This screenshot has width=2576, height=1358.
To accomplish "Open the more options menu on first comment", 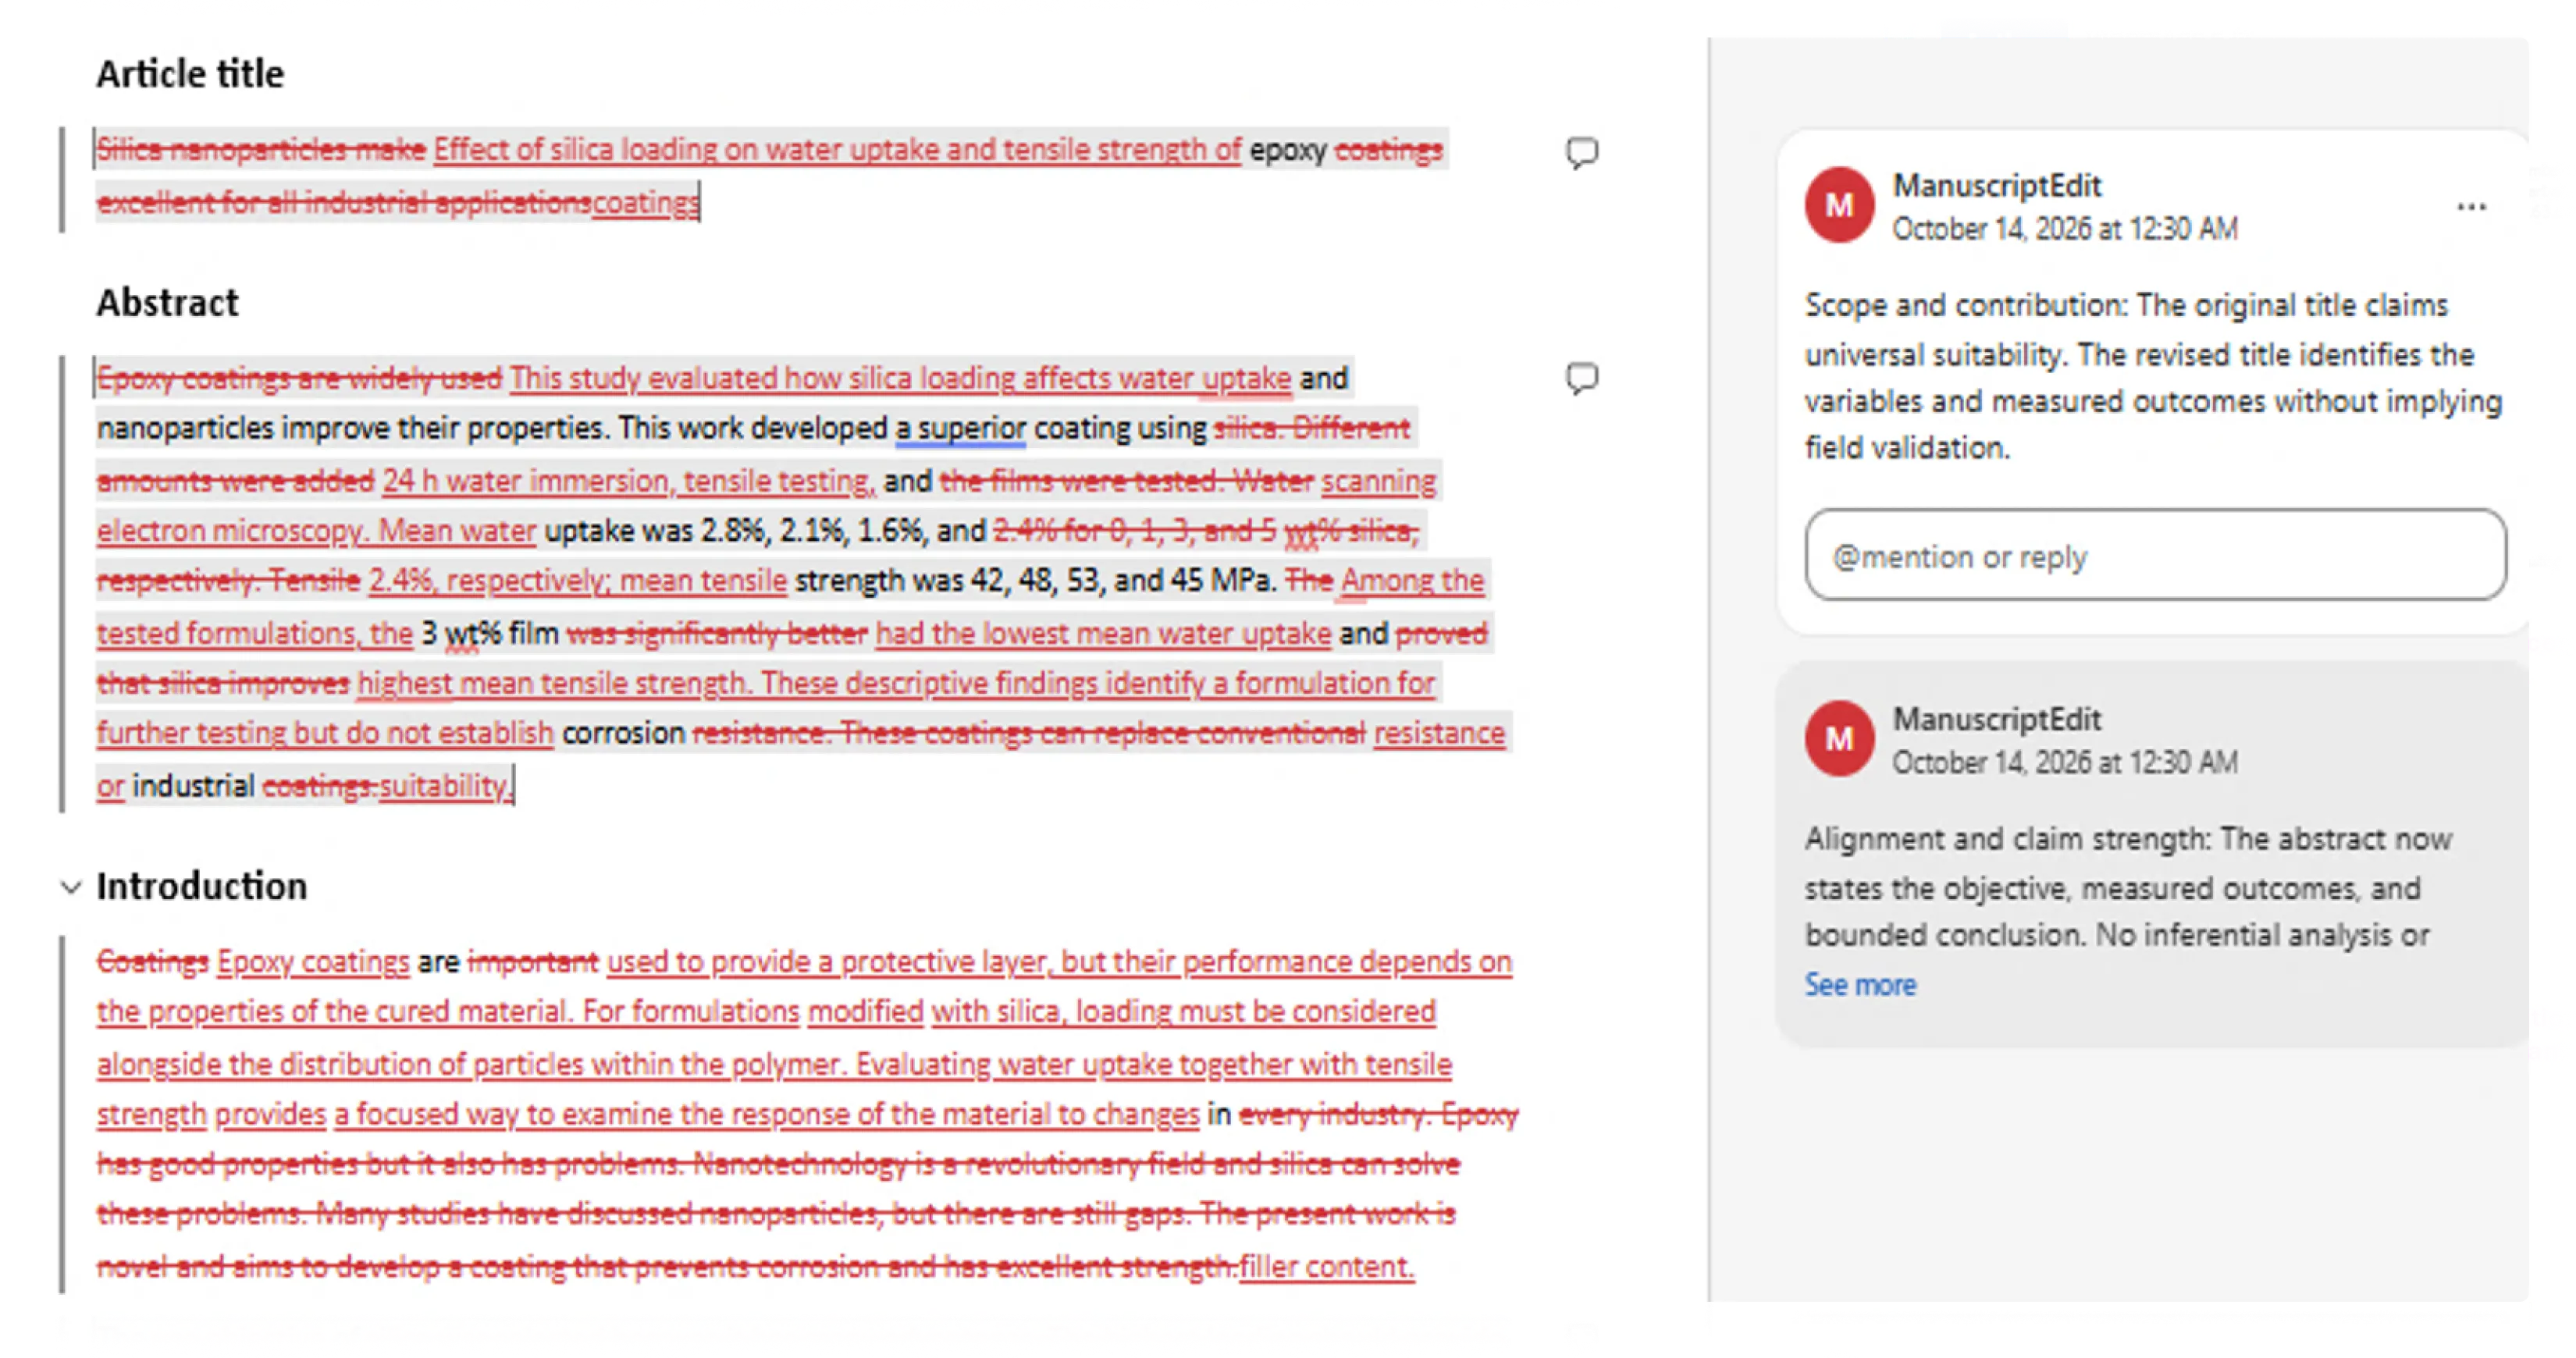I will click(2471, 207).
